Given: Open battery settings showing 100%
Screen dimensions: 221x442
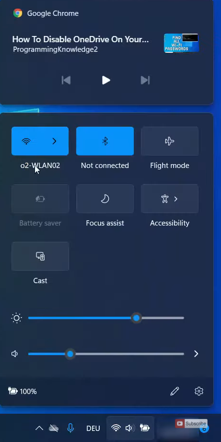Looking at the screenshot, I should 23,391.
